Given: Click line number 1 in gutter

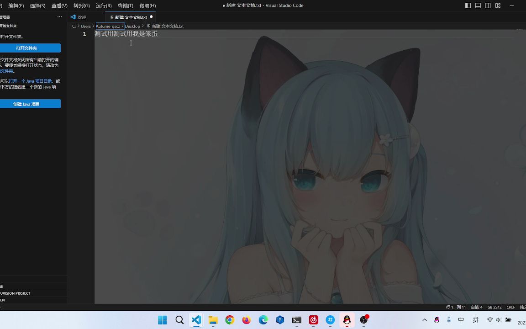Looking at the screenshot, I should (x=84, y=34).
